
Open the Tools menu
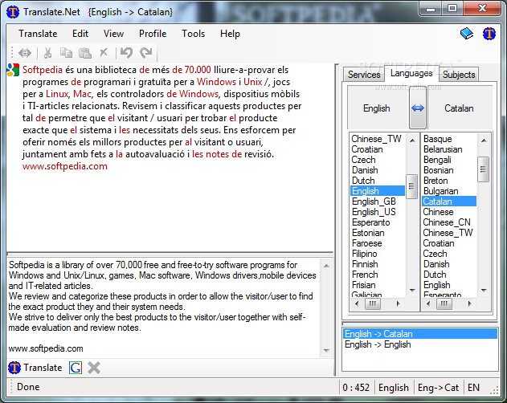[193, 34]
